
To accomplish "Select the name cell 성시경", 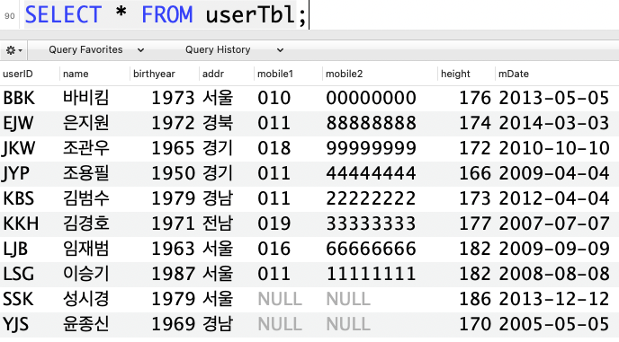I will click(85, 300).
